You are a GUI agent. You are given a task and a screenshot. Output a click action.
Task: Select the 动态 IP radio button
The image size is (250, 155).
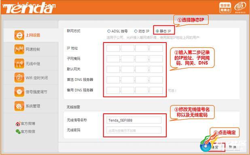pos(136,31)
